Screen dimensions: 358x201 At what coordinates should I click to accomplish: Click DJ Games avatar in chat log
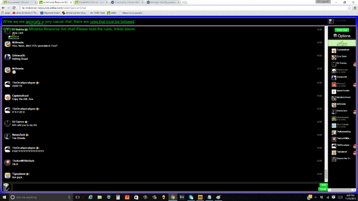(7, 123)
